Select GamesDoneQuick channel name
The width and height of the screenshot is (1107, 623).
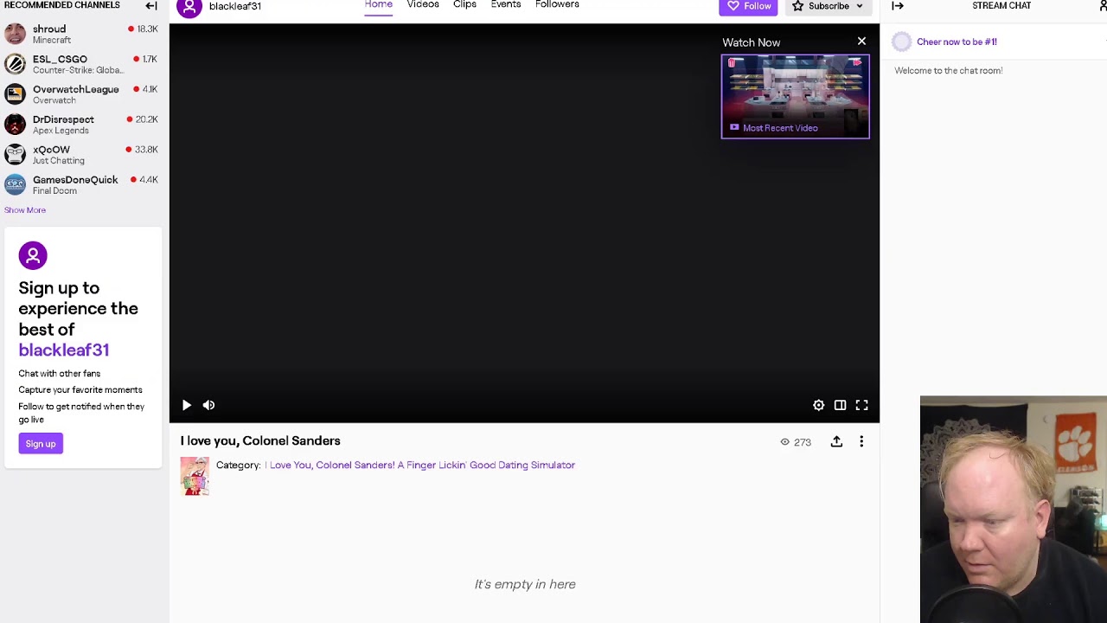click(x=75, y=180)
